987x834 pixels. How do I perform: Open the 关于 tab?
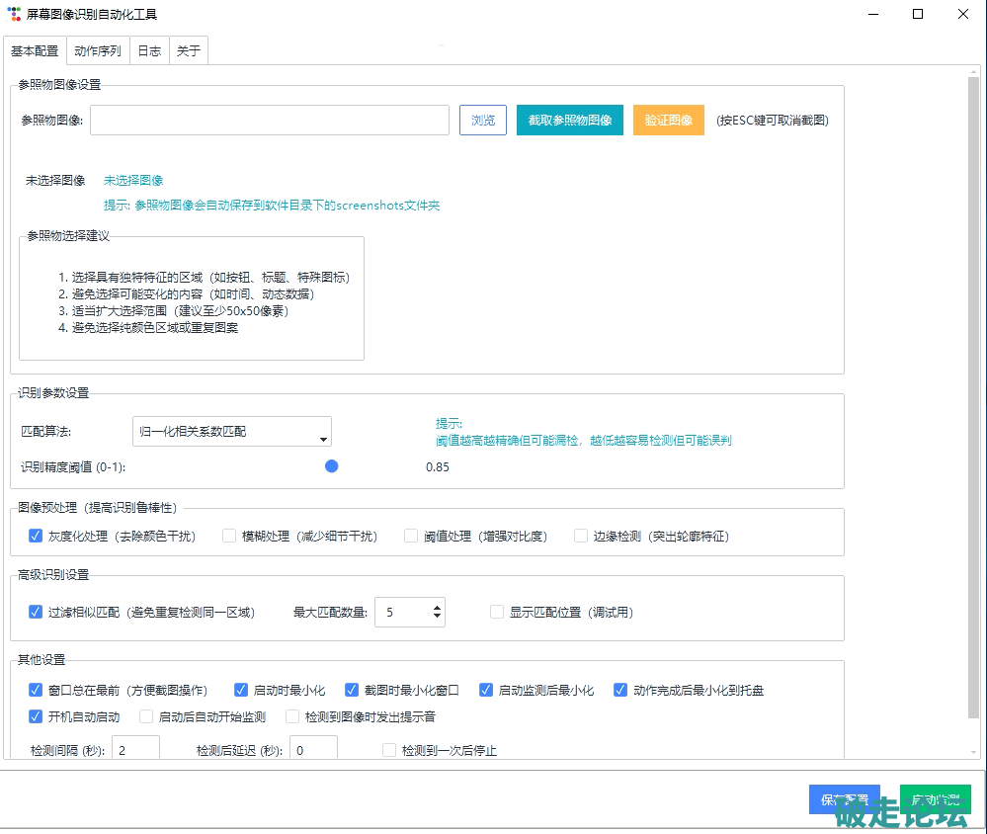click(x=188, y=51)
